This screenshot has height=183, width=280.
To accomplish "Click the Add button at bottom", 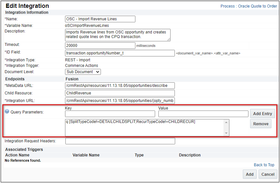I will (249, 174).
